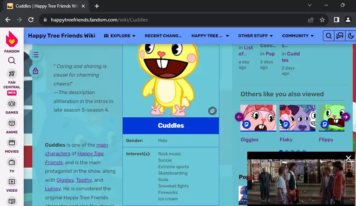Click the Happy Tree Friends Wiki title
356x206 pixels.
62,36
